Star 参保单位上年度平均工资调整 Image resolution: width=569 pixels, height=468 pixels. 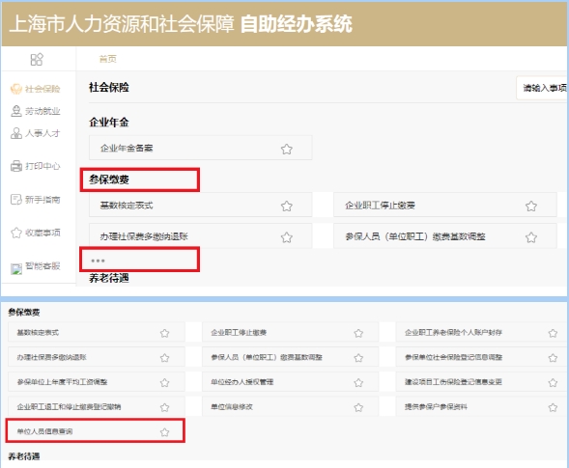tap(165, 382)
